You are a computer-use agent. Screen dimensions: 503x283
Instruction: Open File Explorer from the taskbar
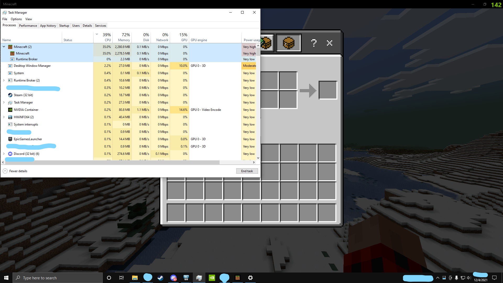[135, 278]
